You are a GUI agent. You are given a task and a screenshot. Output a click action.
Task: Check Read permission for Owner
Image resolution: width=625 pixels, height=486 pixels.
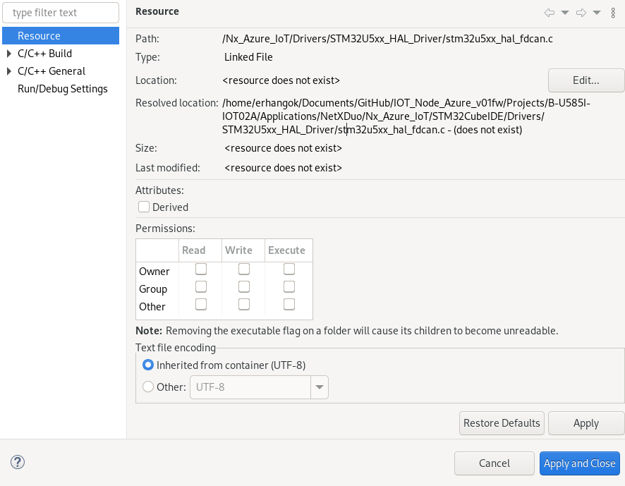200,269
